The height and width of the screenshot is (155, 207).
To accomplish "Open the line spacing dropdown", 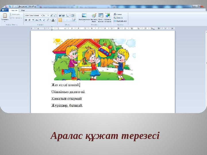I will tap(74, 15).
